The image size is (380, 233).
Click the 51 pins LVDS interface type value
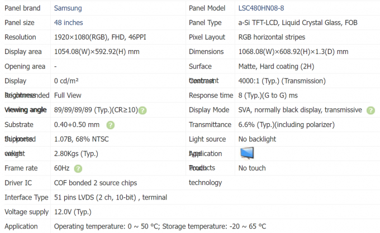click(x=110, y=197)
